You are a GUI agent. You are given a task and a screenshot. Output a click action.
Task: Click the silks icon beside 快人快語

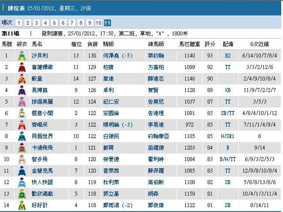tap(21, 182)
